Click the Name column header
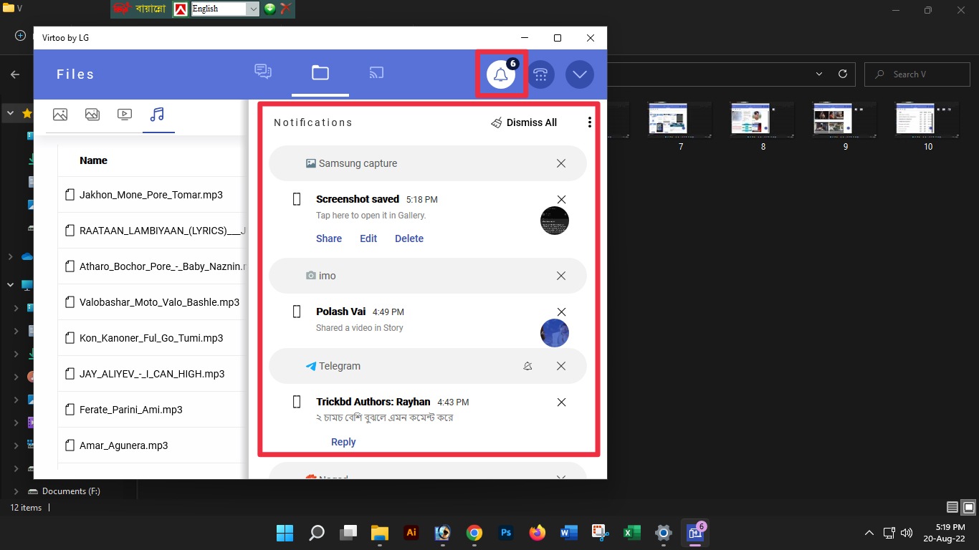Image resolution: width=979 pixels, height=550 pixels. pyautogui.click(x=93, y=160)
